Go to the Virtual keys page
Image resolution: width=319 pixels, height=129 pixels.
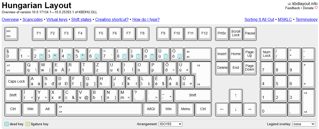(x=57, y=20)
